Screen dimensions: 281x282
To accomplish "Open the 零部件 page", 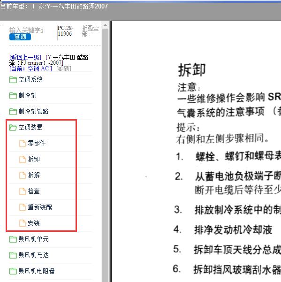I will click(x=37, y=143).
